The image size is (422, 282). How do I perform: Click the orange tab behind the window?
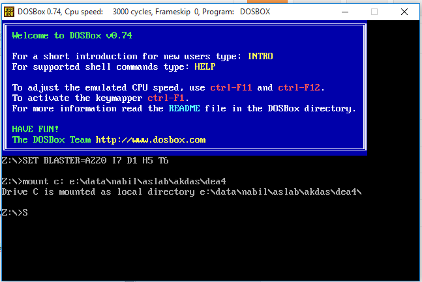pos(267,1)
